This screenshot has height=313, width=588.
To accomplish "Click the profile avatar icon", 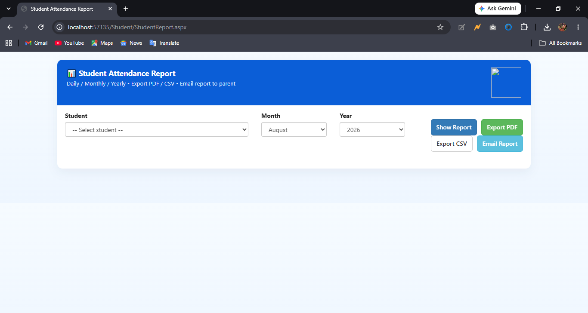I will (563, 27).
